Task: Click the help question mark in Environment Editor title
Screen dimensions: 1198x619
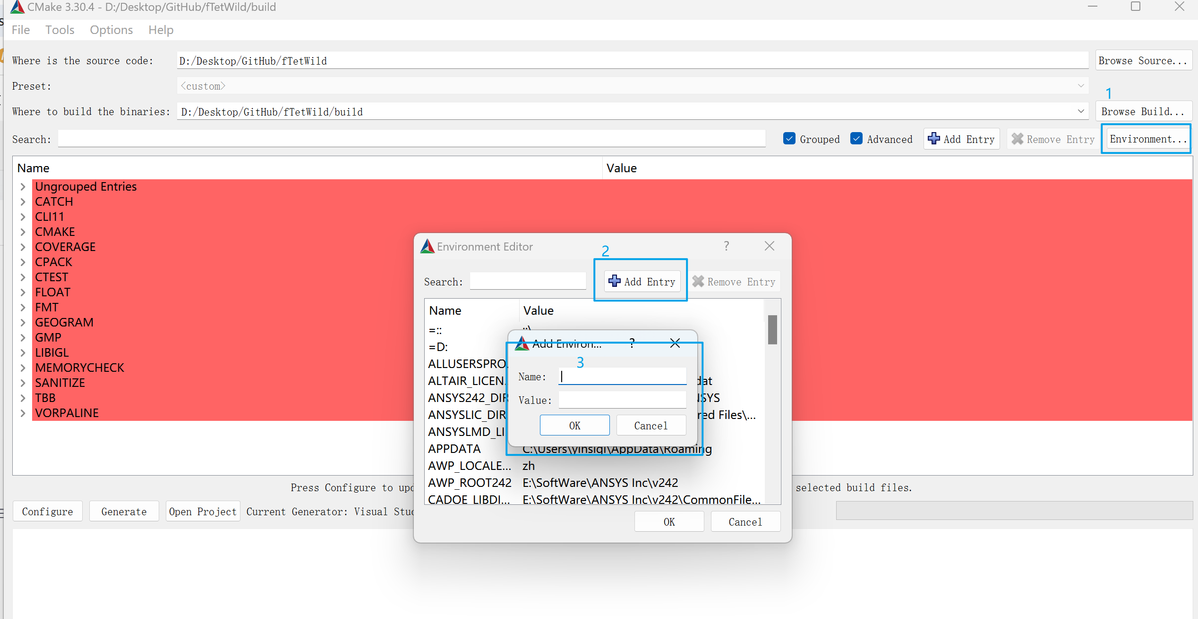Action: 727,246
